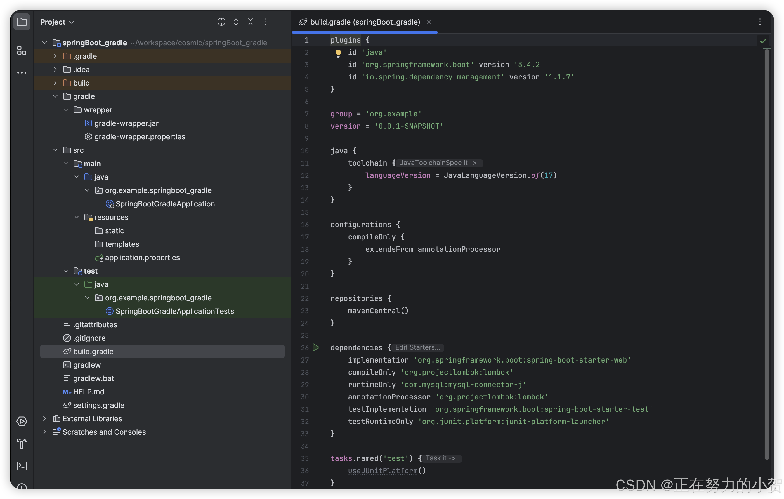
Task: Click the Expand All icon in Project panel
Action: point(236,22)
